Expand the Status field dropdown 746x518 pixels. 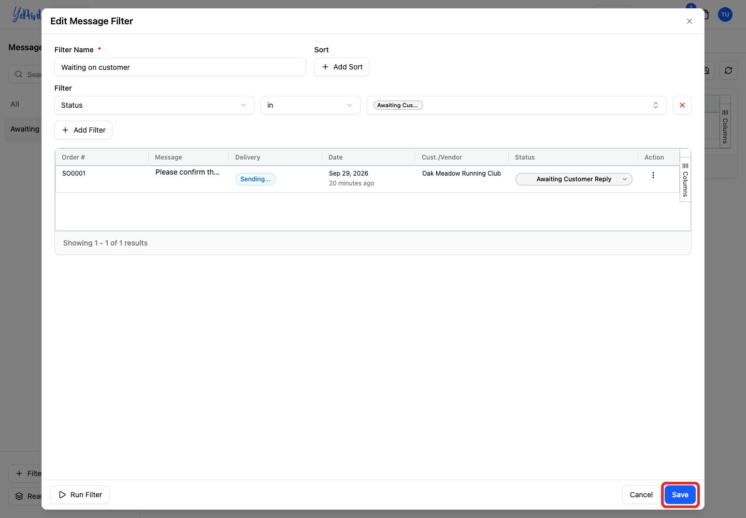pos(154,105)
